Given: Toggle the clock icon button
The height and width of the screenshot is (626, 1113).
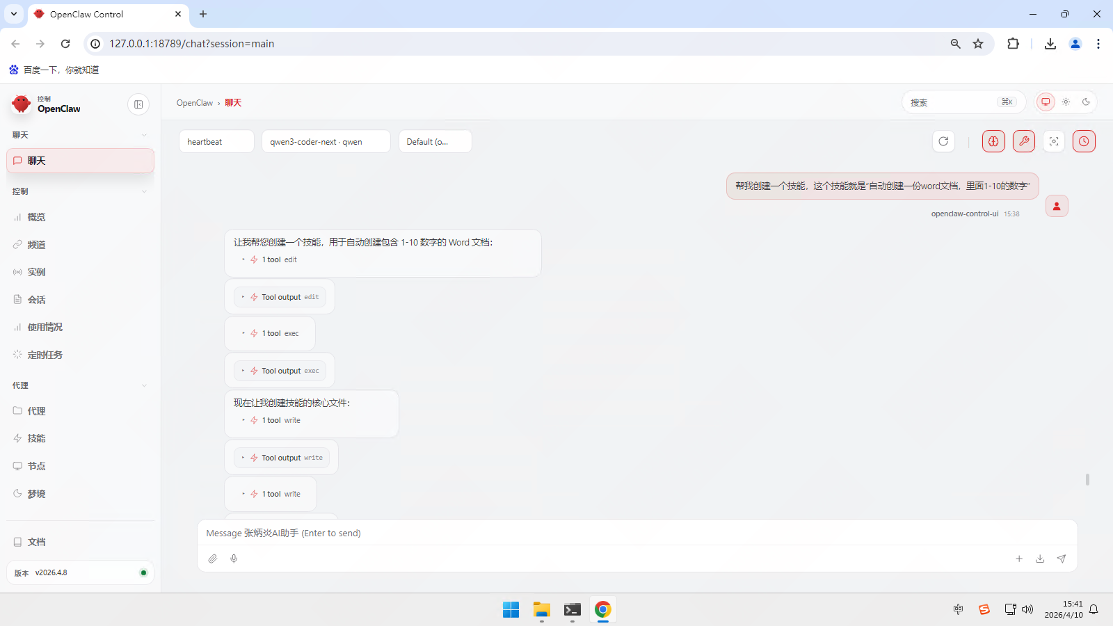Looking at the screenshot, I should [1084, 141].
